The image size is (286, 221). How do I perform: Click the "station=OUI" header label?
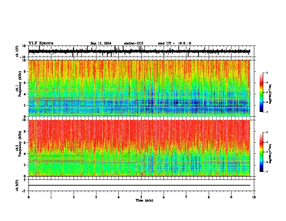pos(134,43)
